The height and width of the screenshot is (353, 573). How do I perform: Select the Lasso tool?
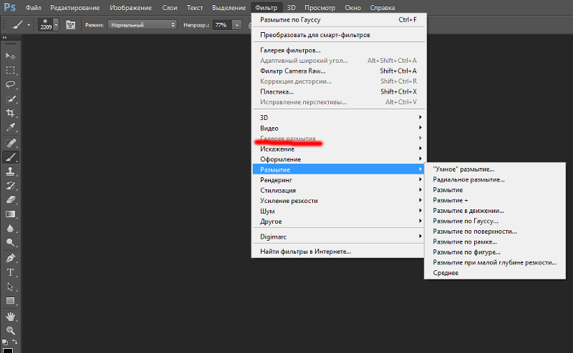(x=10, y=84)
